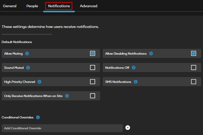Viewport: 203px width, 135px height.
Task: Click the Sound Muted label
Action: click(x=14, y=68)
